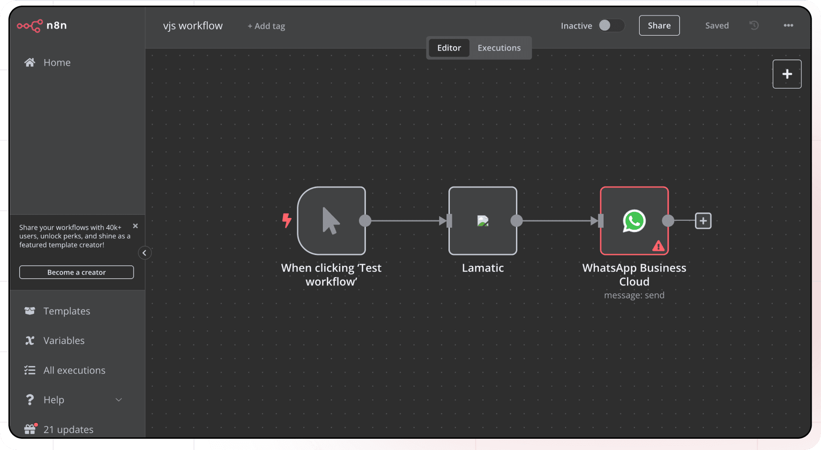Click the red lightning bolt trigger icon
821x450 pixels.
coord(287,220)
